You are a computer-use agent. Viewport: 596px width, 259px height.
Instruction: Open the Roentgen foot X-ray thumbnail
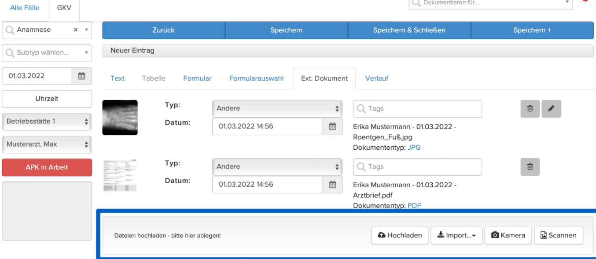pos(120,118)
